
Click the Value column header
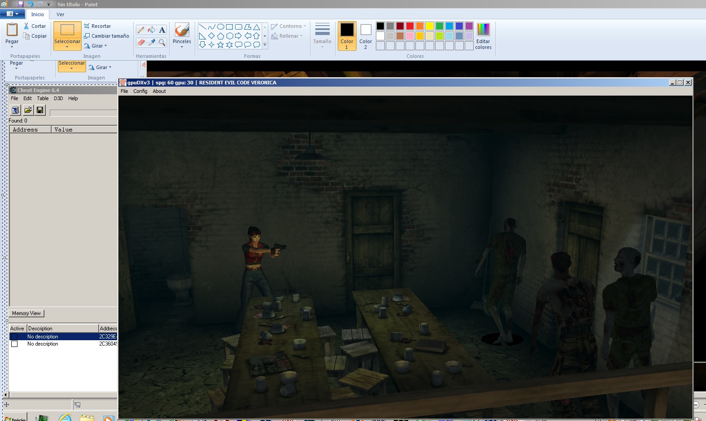pyautogui.click(x=84, y=130)
